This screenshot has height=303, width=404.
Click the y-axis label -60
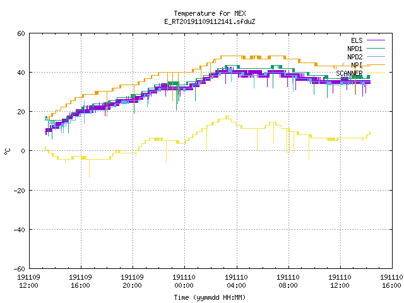pos(20,269)
